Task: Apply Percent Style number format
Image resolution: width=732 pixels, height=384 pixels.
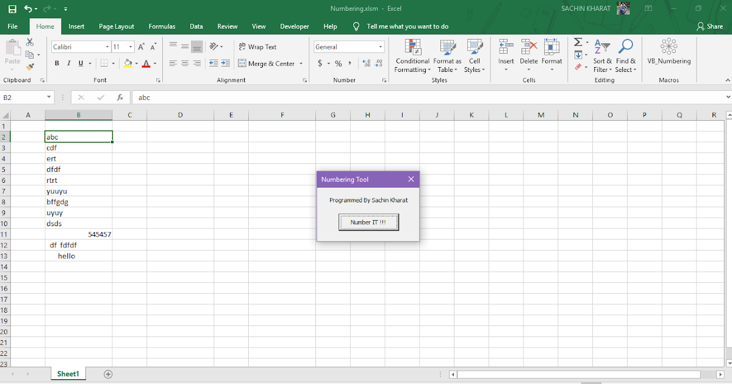Action: click(339, 63)
